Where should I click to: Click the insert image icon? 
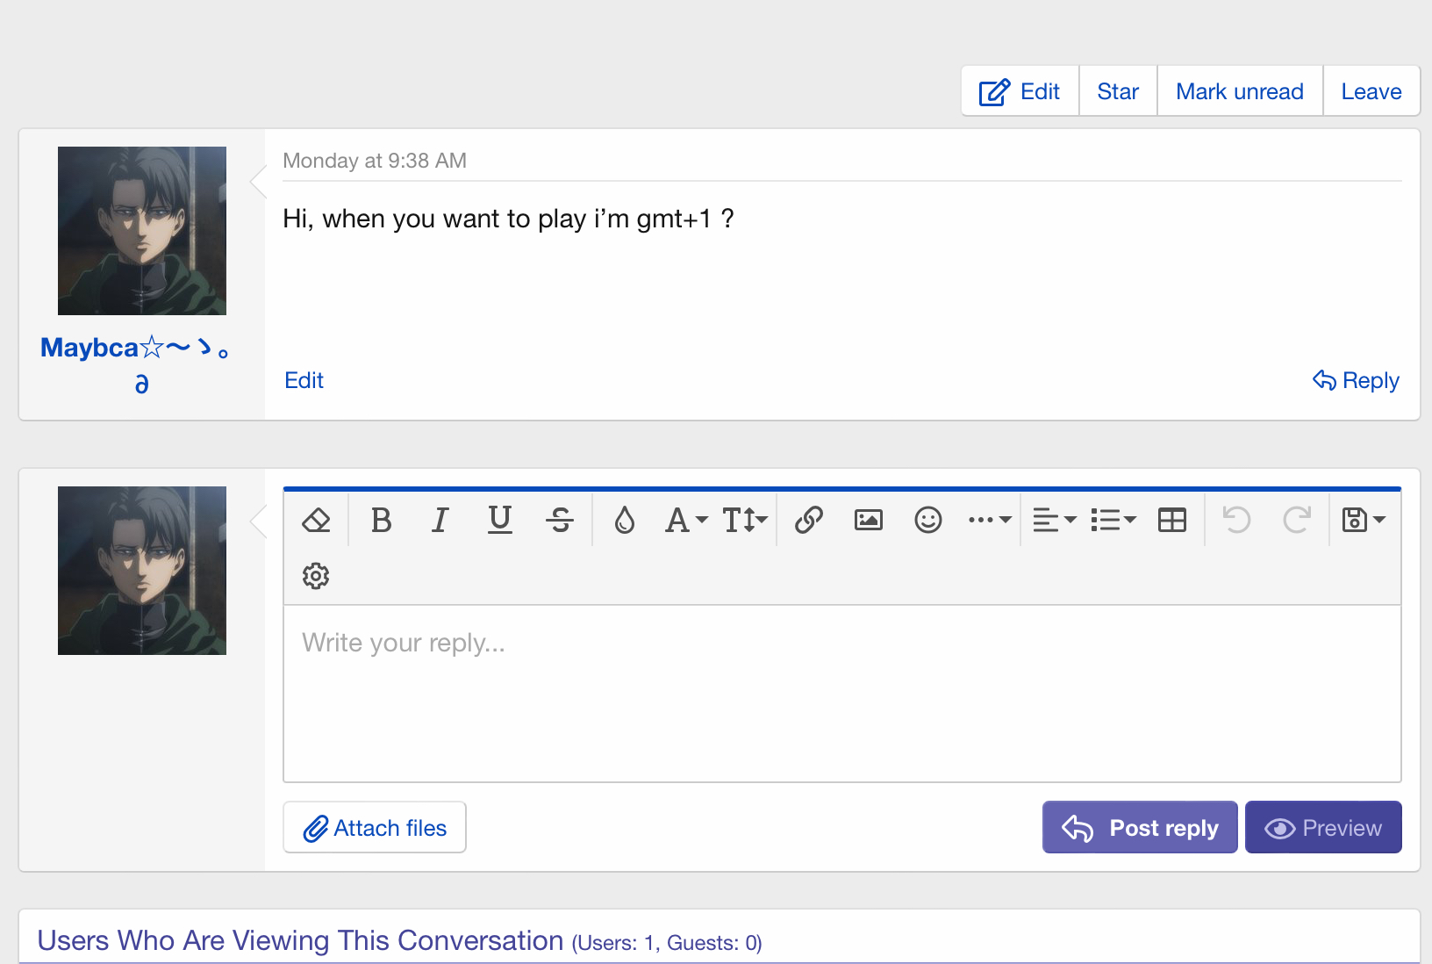(869, 521)
